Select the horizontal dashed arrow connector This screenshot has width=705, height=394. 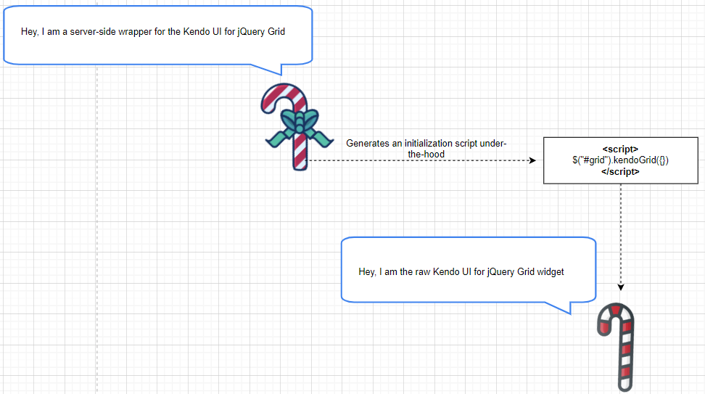[421, 160]
